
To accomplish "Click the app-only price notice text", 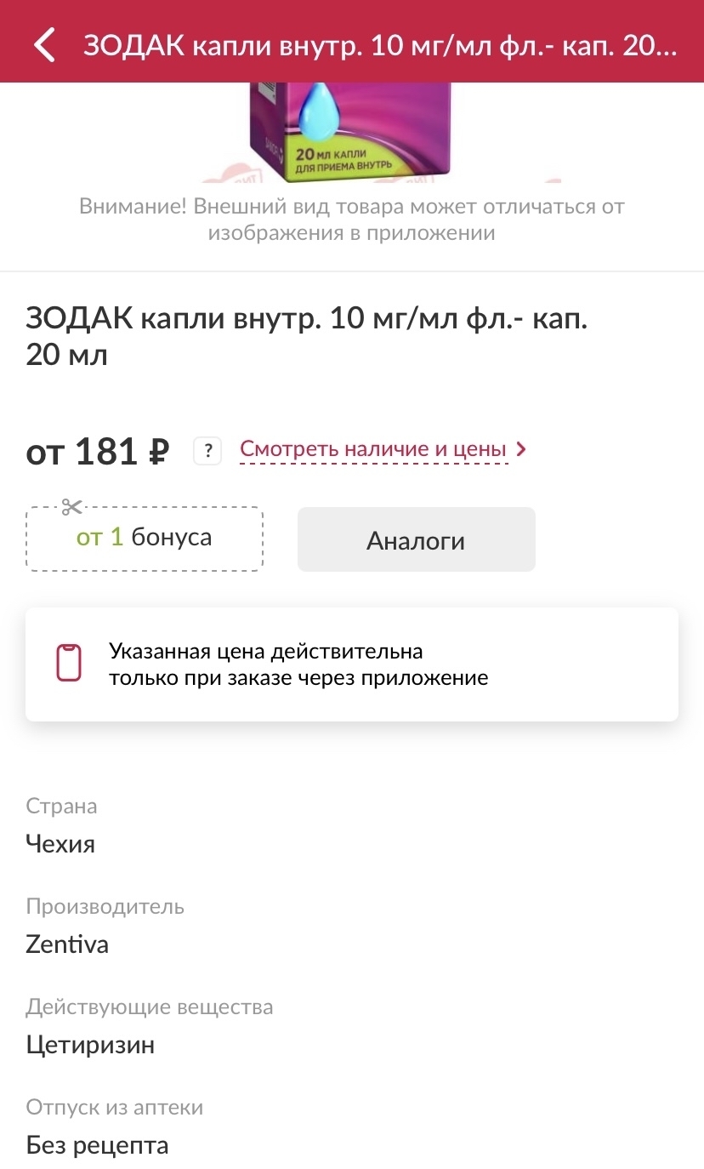I will (x=298, y=664).
